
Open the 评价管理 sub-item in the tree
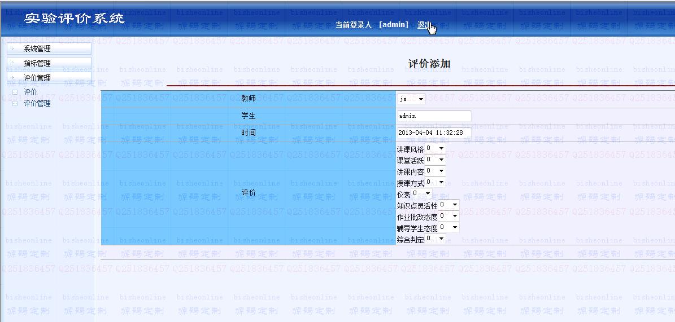point(37,103)
